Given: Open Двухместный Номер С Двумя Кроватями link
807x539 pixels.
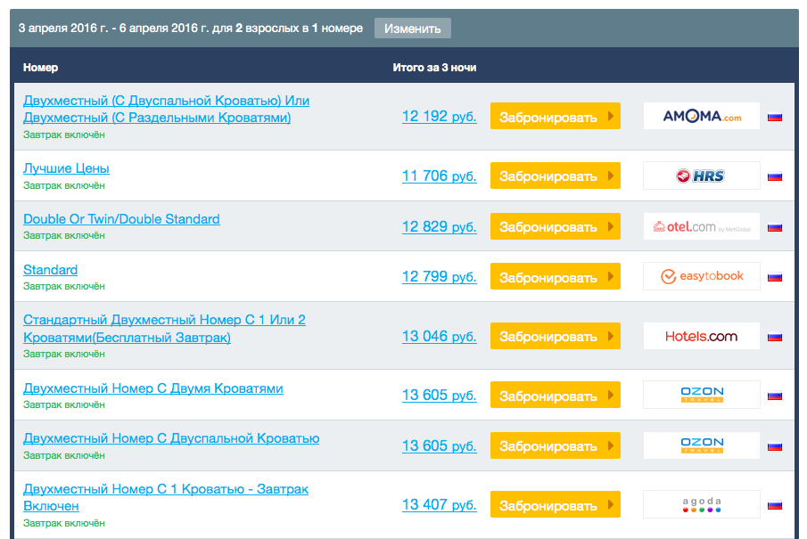Looking at the screenshot, I should coord(153,388).
